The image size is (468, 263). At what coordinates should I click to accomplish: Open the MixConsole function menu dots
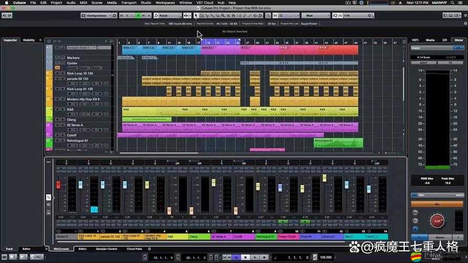(x=48, y=162)
